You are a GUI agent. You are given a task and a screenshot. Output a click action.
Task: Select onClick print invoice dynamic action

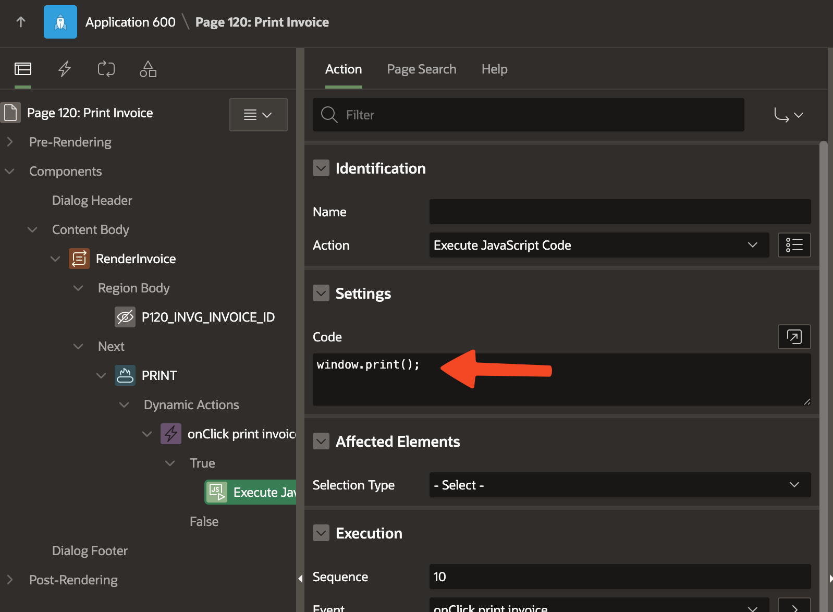[x=242, y=434]
